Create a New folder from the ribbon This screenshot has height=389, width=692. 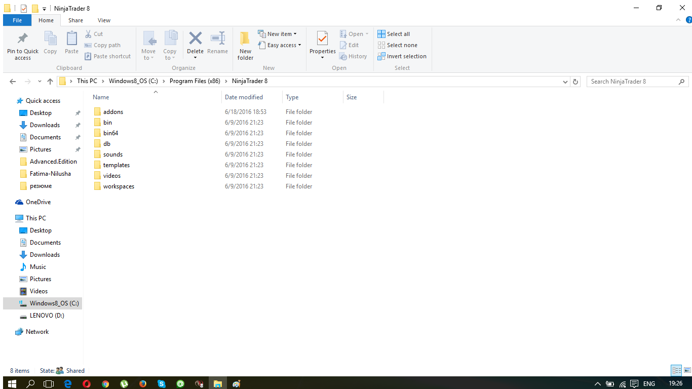(245, 46)
